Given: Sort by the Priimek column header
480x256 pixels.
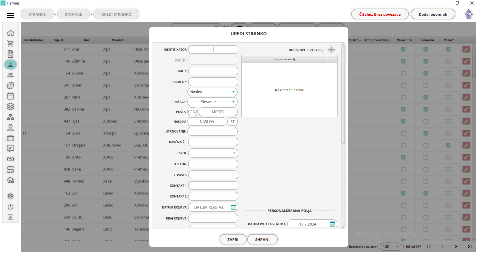Looking at the screenshot, I should pyautogui.click(x=118, y=40).
